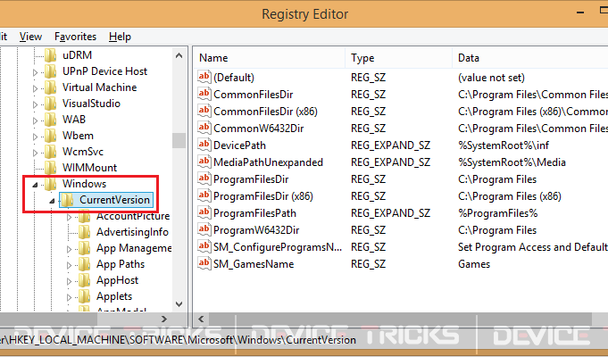Click the Windows key folder icon
This screenshot has width=608, height=357.
tap(50, 184)
